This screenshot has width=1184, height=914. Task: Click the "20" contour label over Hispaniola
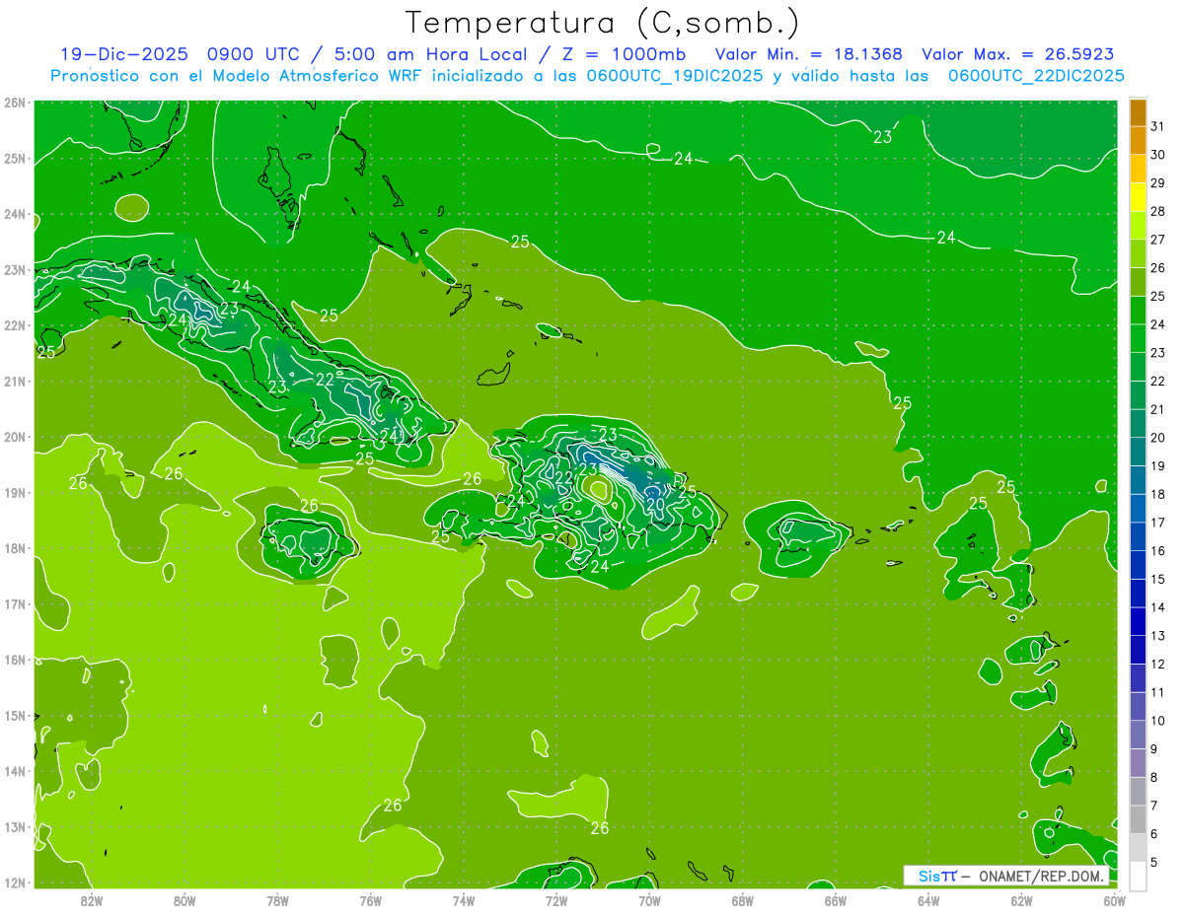coord(655,504)
